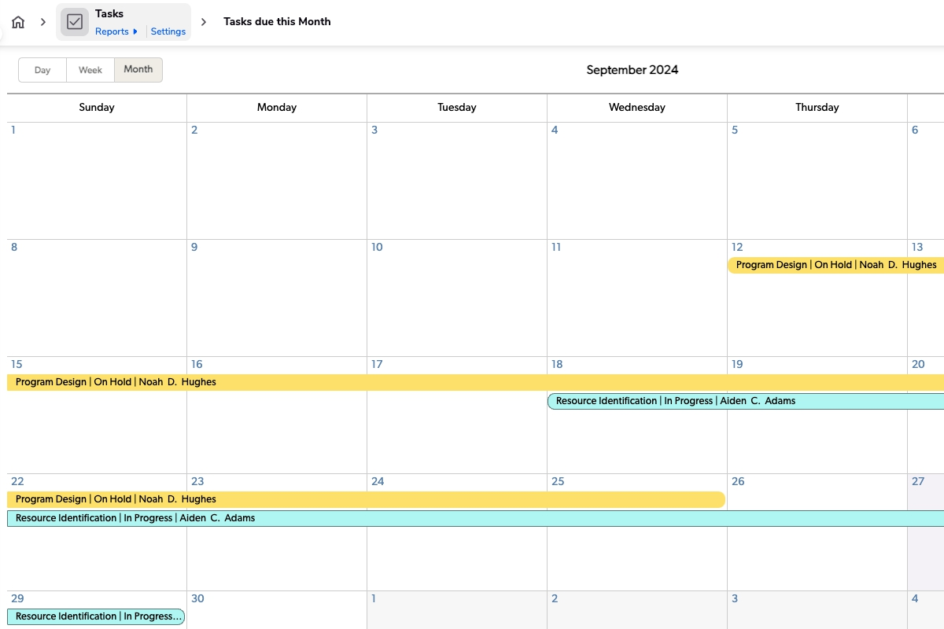944x629 pixels.
Task: Open the Program Design bar in the September 22 week
Action: (x=116, y=499)
